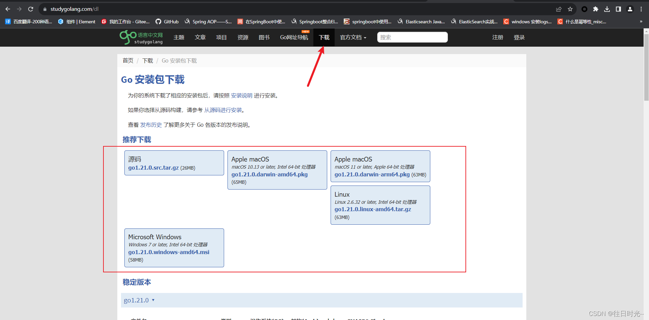Reload the current page
The width and height of the screenshot is (649, 320).
[x=31, y=9]
